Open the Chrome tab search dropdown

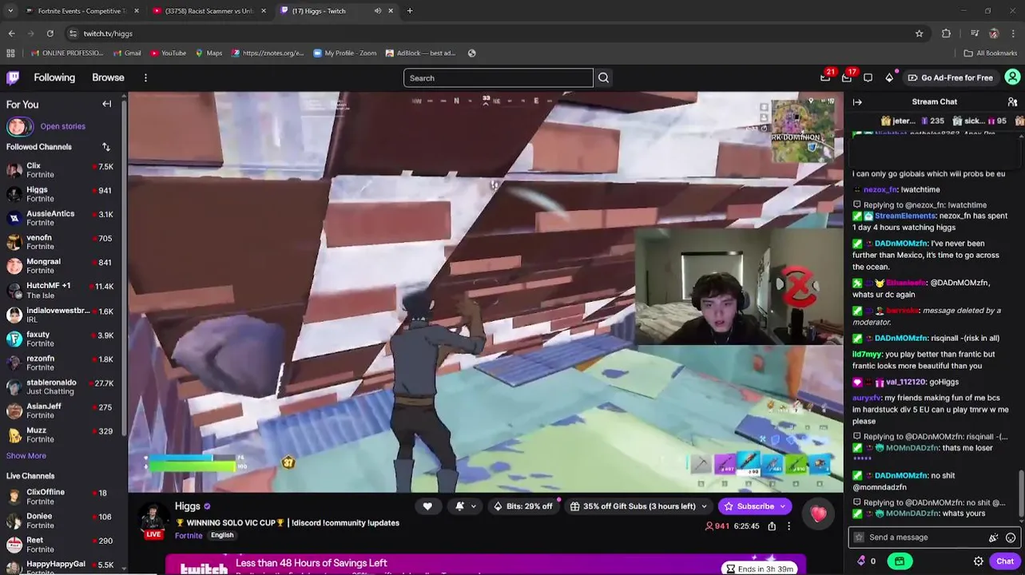(10, 11)
